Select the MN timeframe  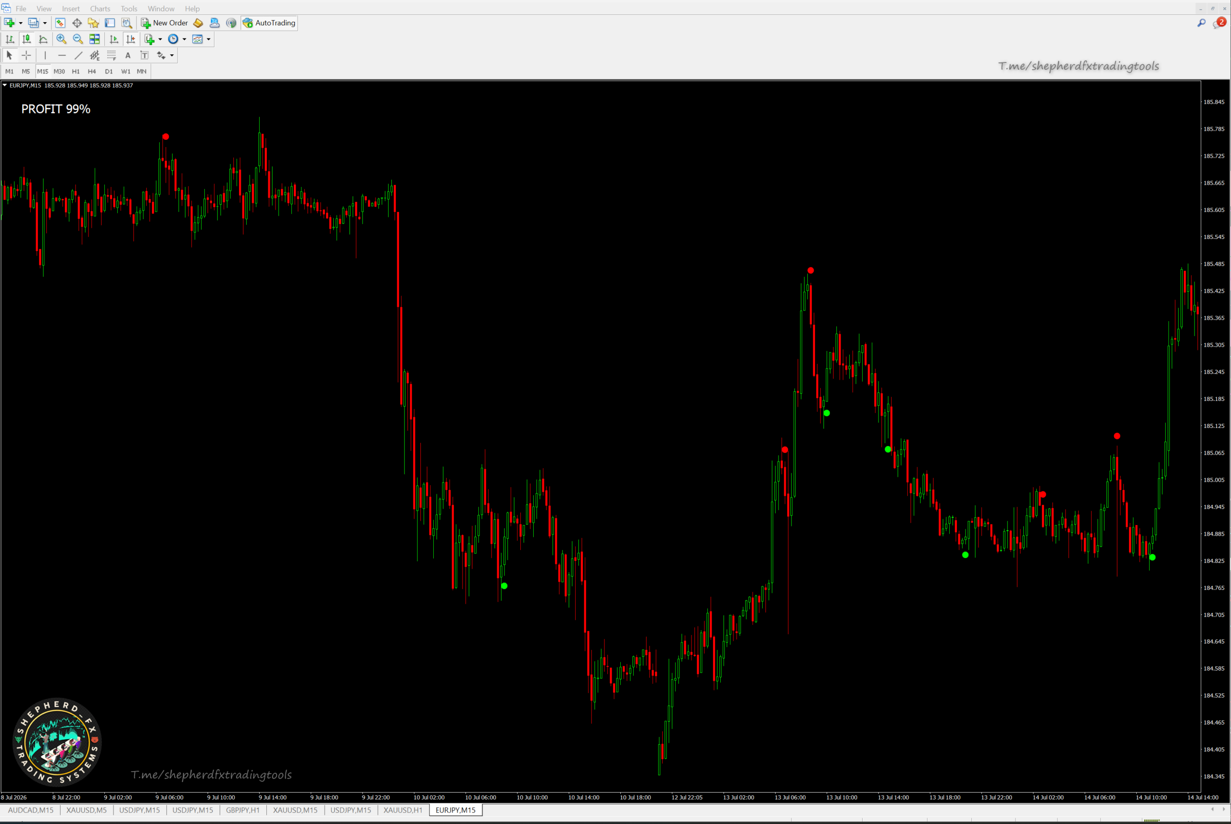point(141,72)
